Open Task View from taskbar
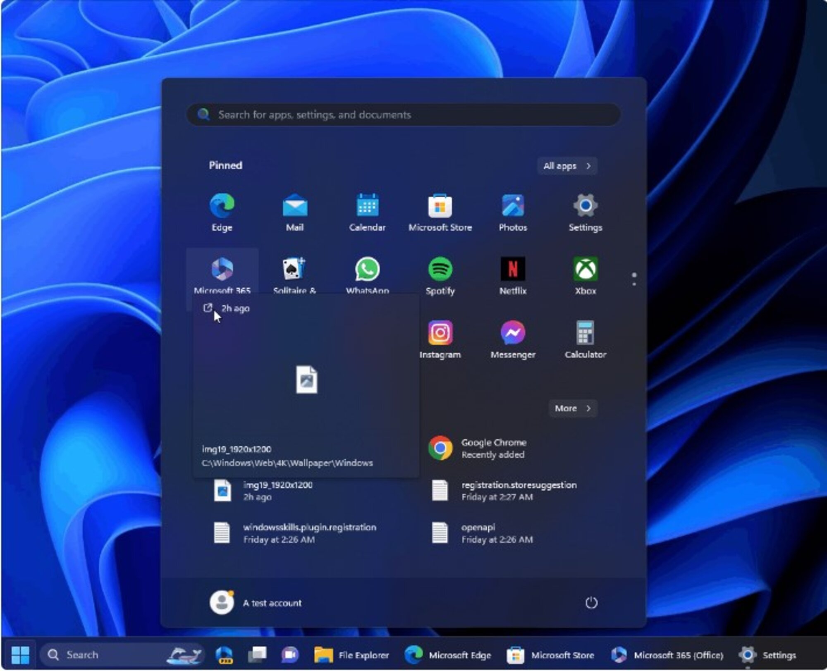 (257, 655)
